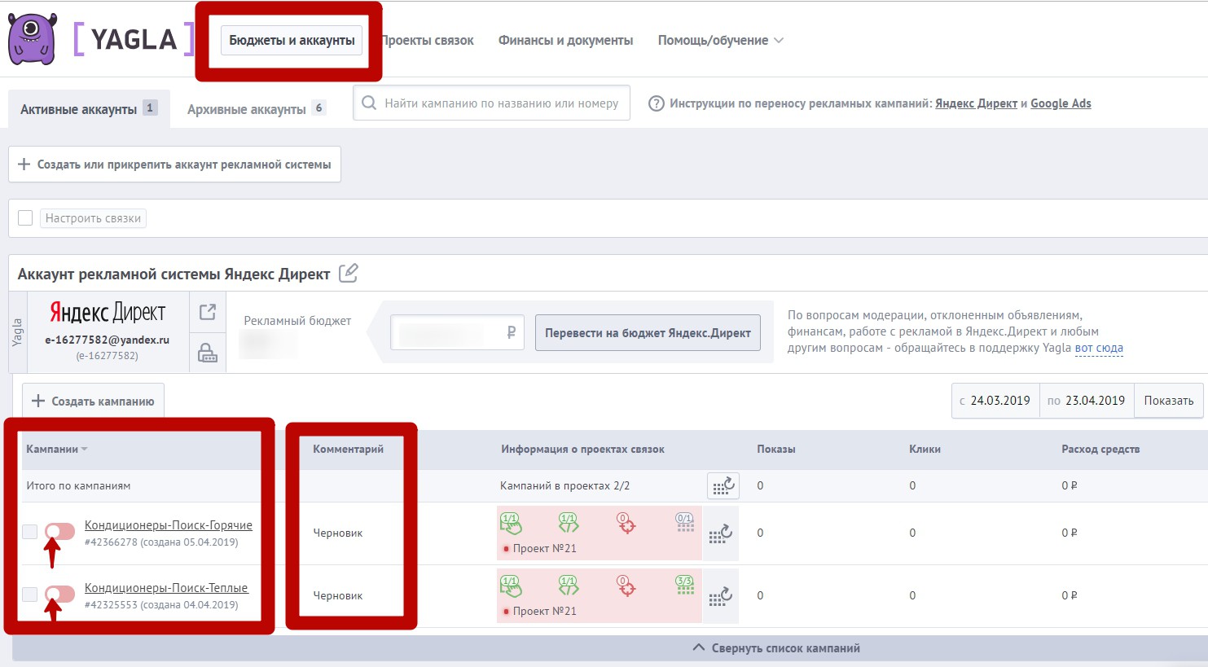Click the search magnifier icon
Viewport: 1208px width, 667px height.
[369, 103]
